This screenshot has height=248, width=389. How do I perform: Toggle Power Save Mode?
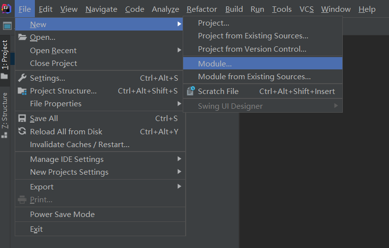pos(62,215)
